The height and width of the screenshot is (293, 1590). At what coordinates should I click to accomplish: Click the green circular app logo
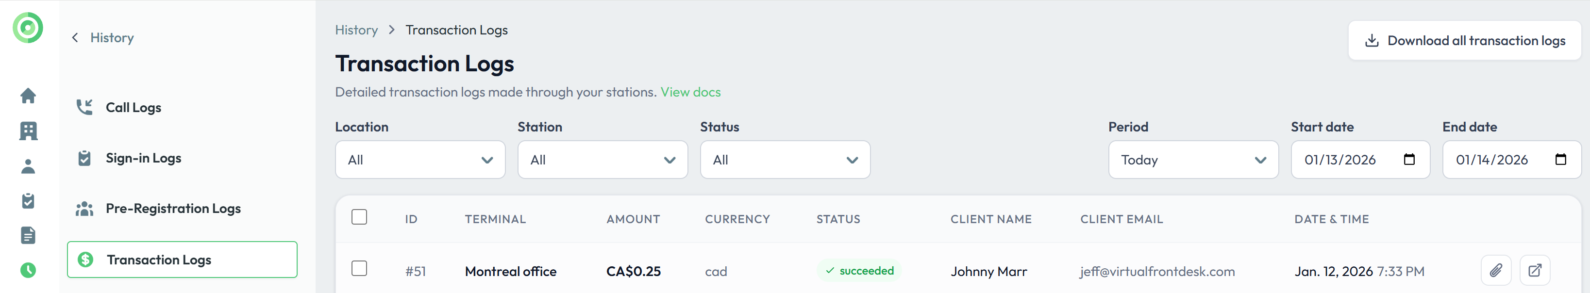(28, 28)
